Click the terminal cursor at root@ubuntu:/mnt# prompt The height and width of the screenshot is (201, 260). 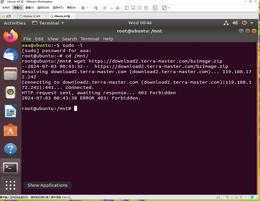click(x=75, y=109)
